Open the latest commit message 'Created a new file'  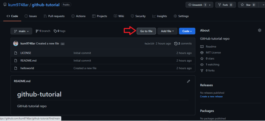(x=48, y=44)
